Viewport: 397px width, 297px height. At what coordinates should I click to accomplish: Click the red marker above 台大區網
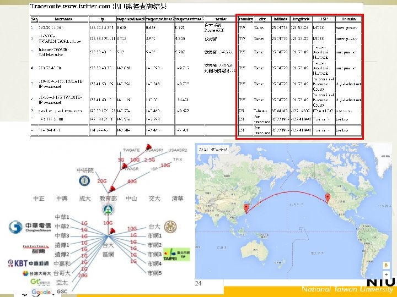[x=111, y=231]
